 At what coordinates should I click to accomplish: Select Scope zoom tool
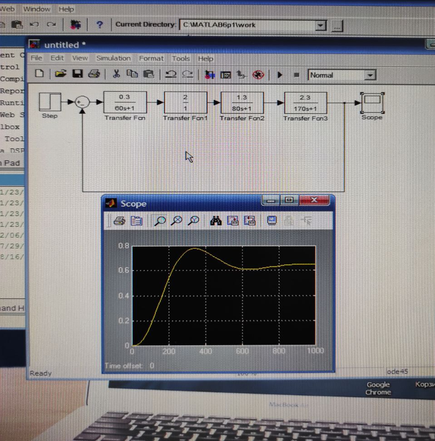(x=160, y=221)
